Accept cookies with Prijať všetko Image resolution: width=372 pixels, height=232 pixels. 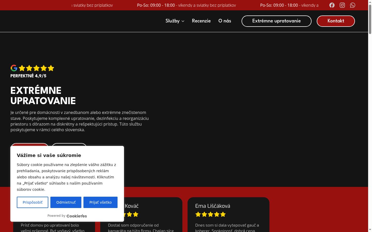point(100,202)
